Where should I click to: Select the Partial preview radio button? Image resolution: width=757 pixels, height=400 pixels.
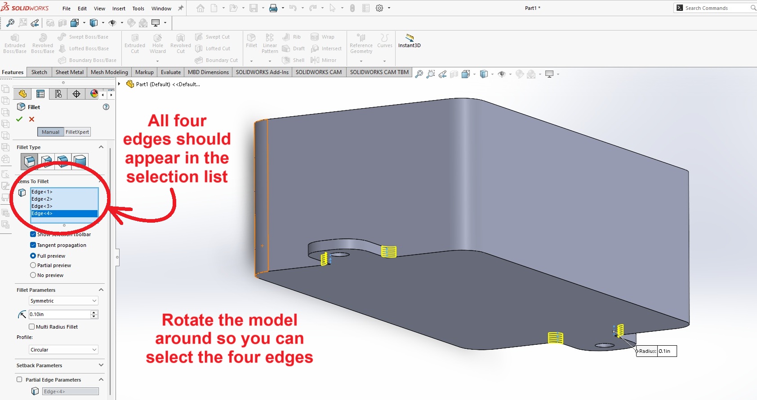point(33,265)
